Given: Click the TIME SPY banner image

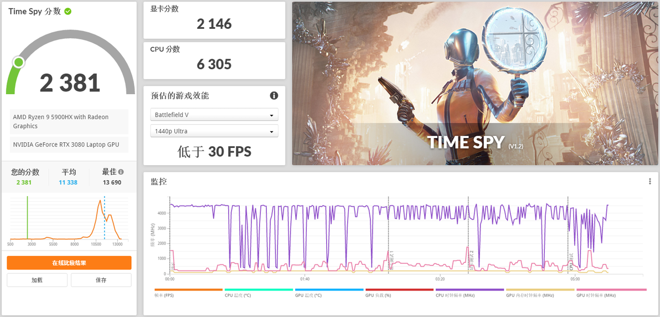Looking at the screenshot, I should tap(475, 84).
